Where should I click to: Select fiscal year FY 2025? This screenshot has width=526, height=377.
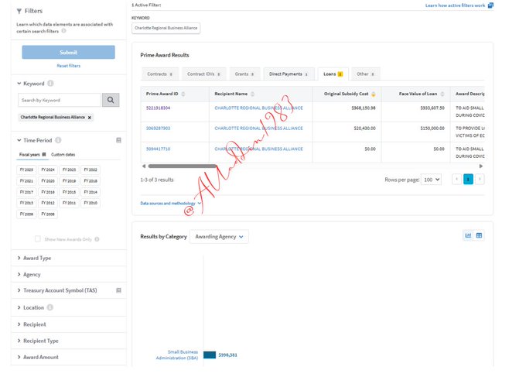tap(28, 169)
